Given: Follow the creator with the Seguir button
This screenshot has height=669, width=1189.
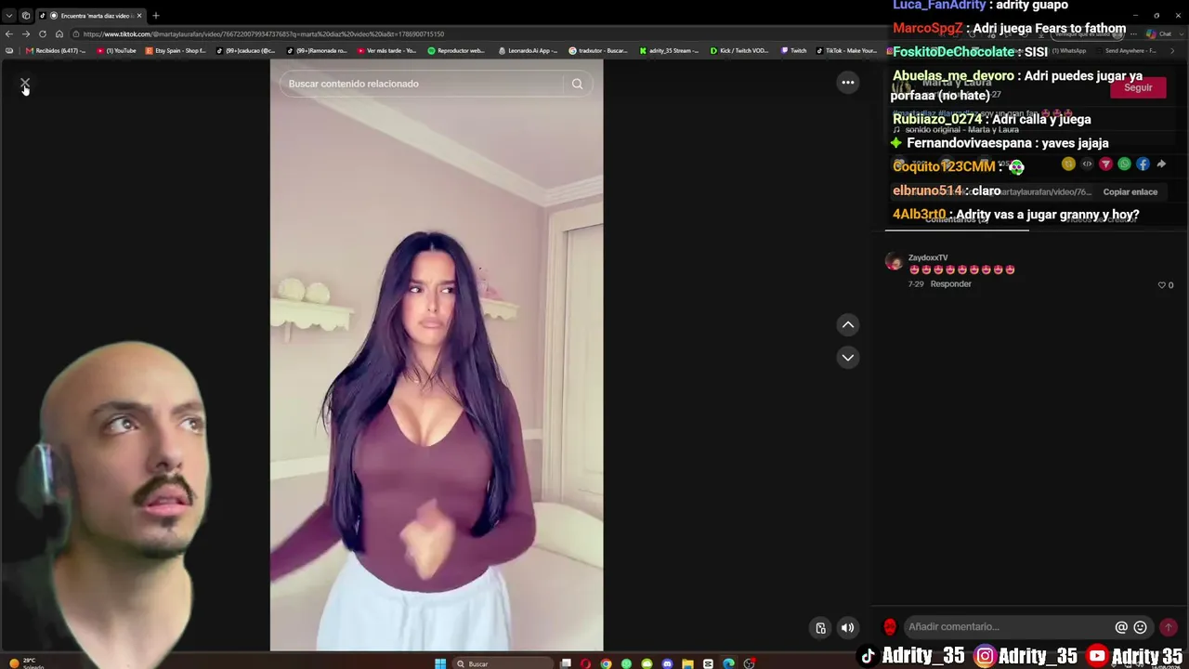Looking at the screenshot, I should pos(1138,87).
